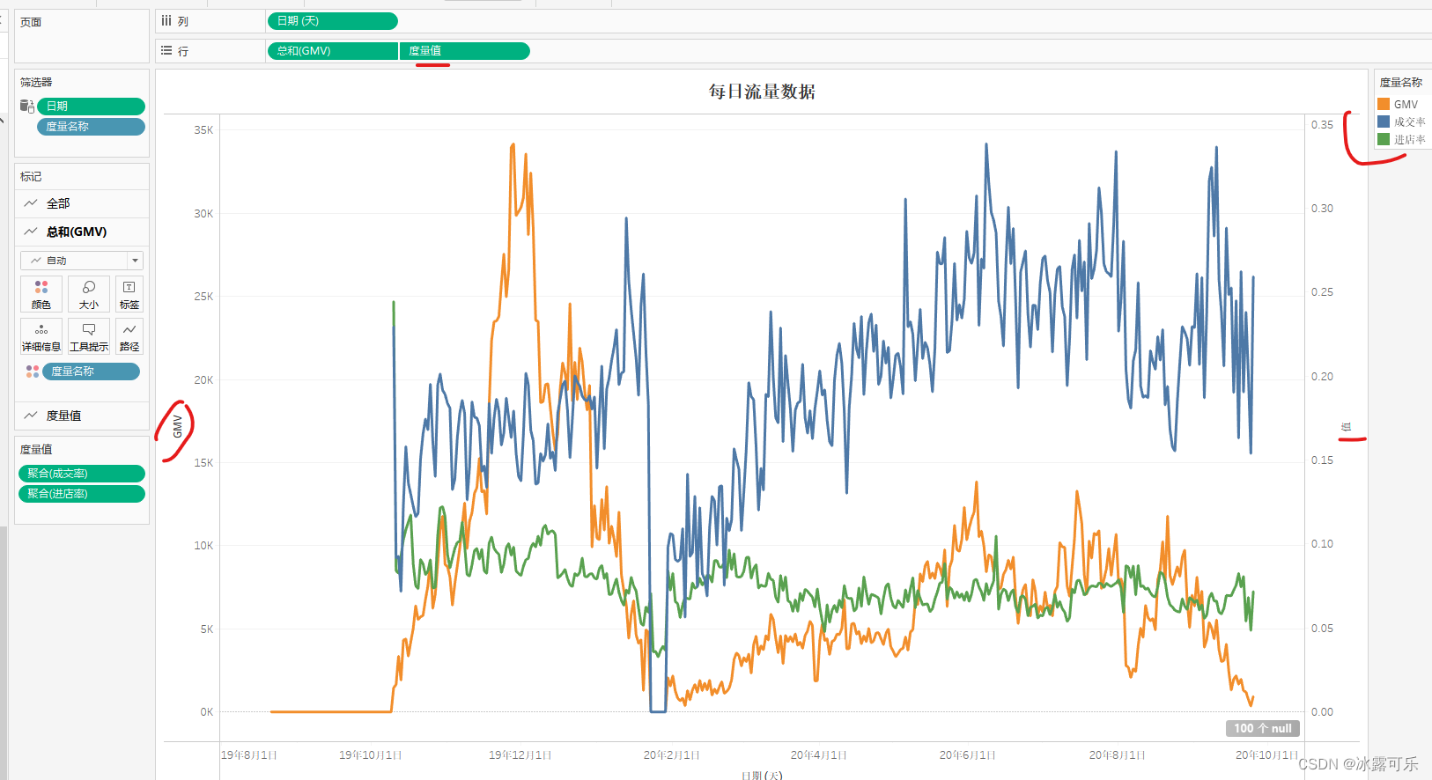Screen dimensions: 1432x780
Task: Expand the 度量值 marks section
Action: [x=81, y=416]
